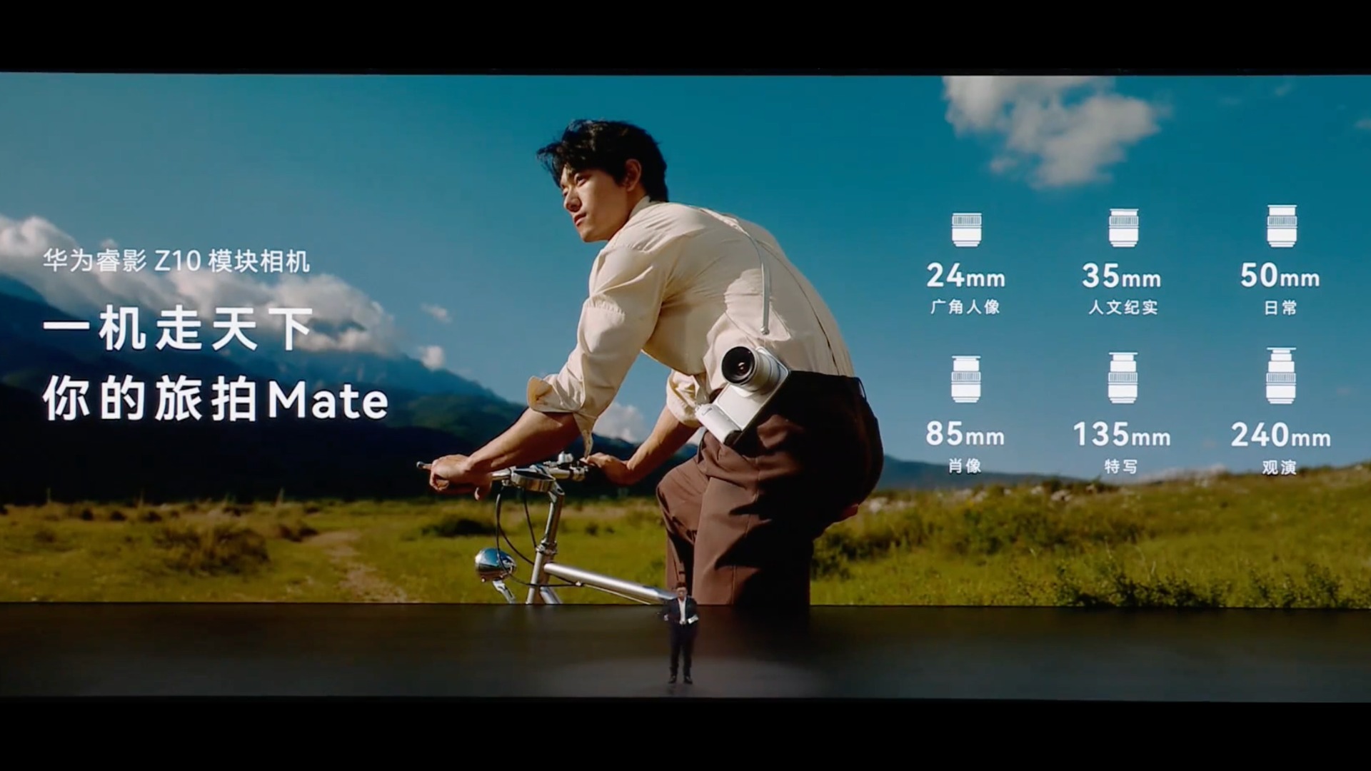
Task: Select the 85mm focal length text
Action: point(965,434)
